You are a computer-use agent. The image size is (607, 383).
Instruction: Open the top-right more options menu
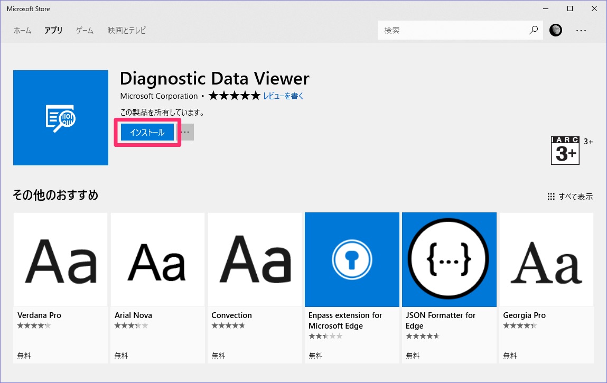(x=581, y=30)
